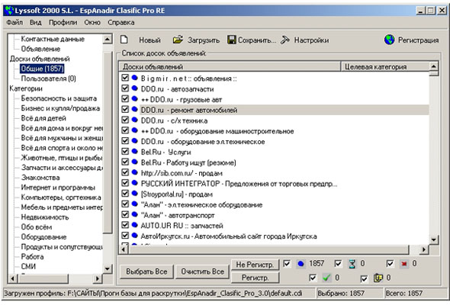The width and height of the screenshot is (450, 305).
Task: Click the tree panel scroll down arrow
Action: click(x=108, y=269)
